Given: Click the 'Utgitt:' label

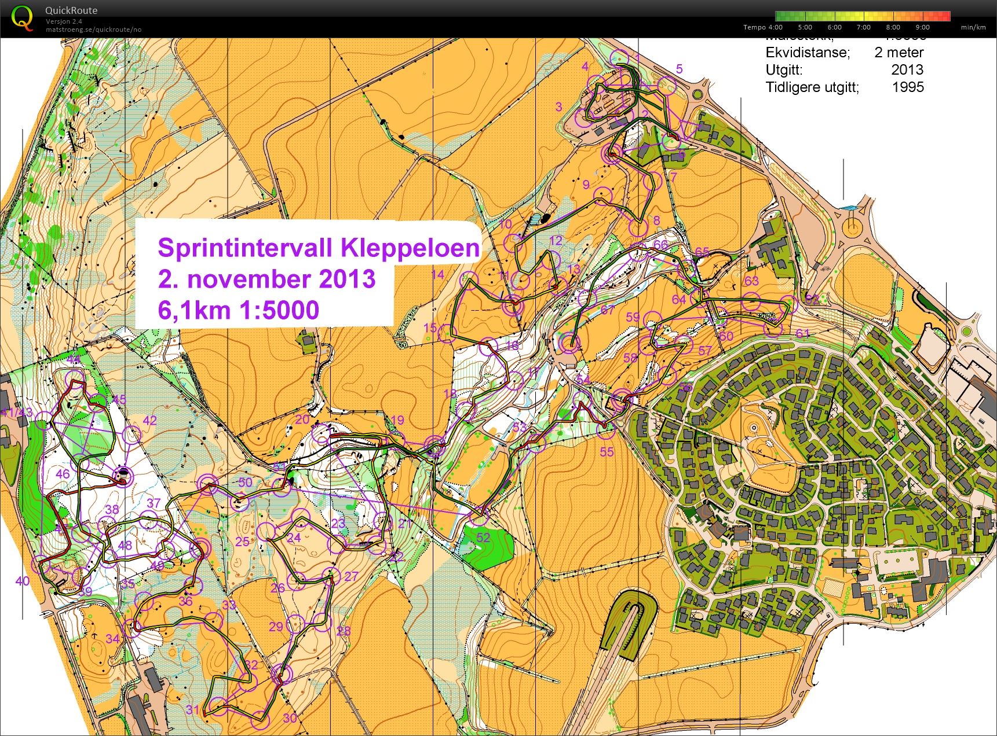Looking at the screenshot, I should (x=783, y=70).
